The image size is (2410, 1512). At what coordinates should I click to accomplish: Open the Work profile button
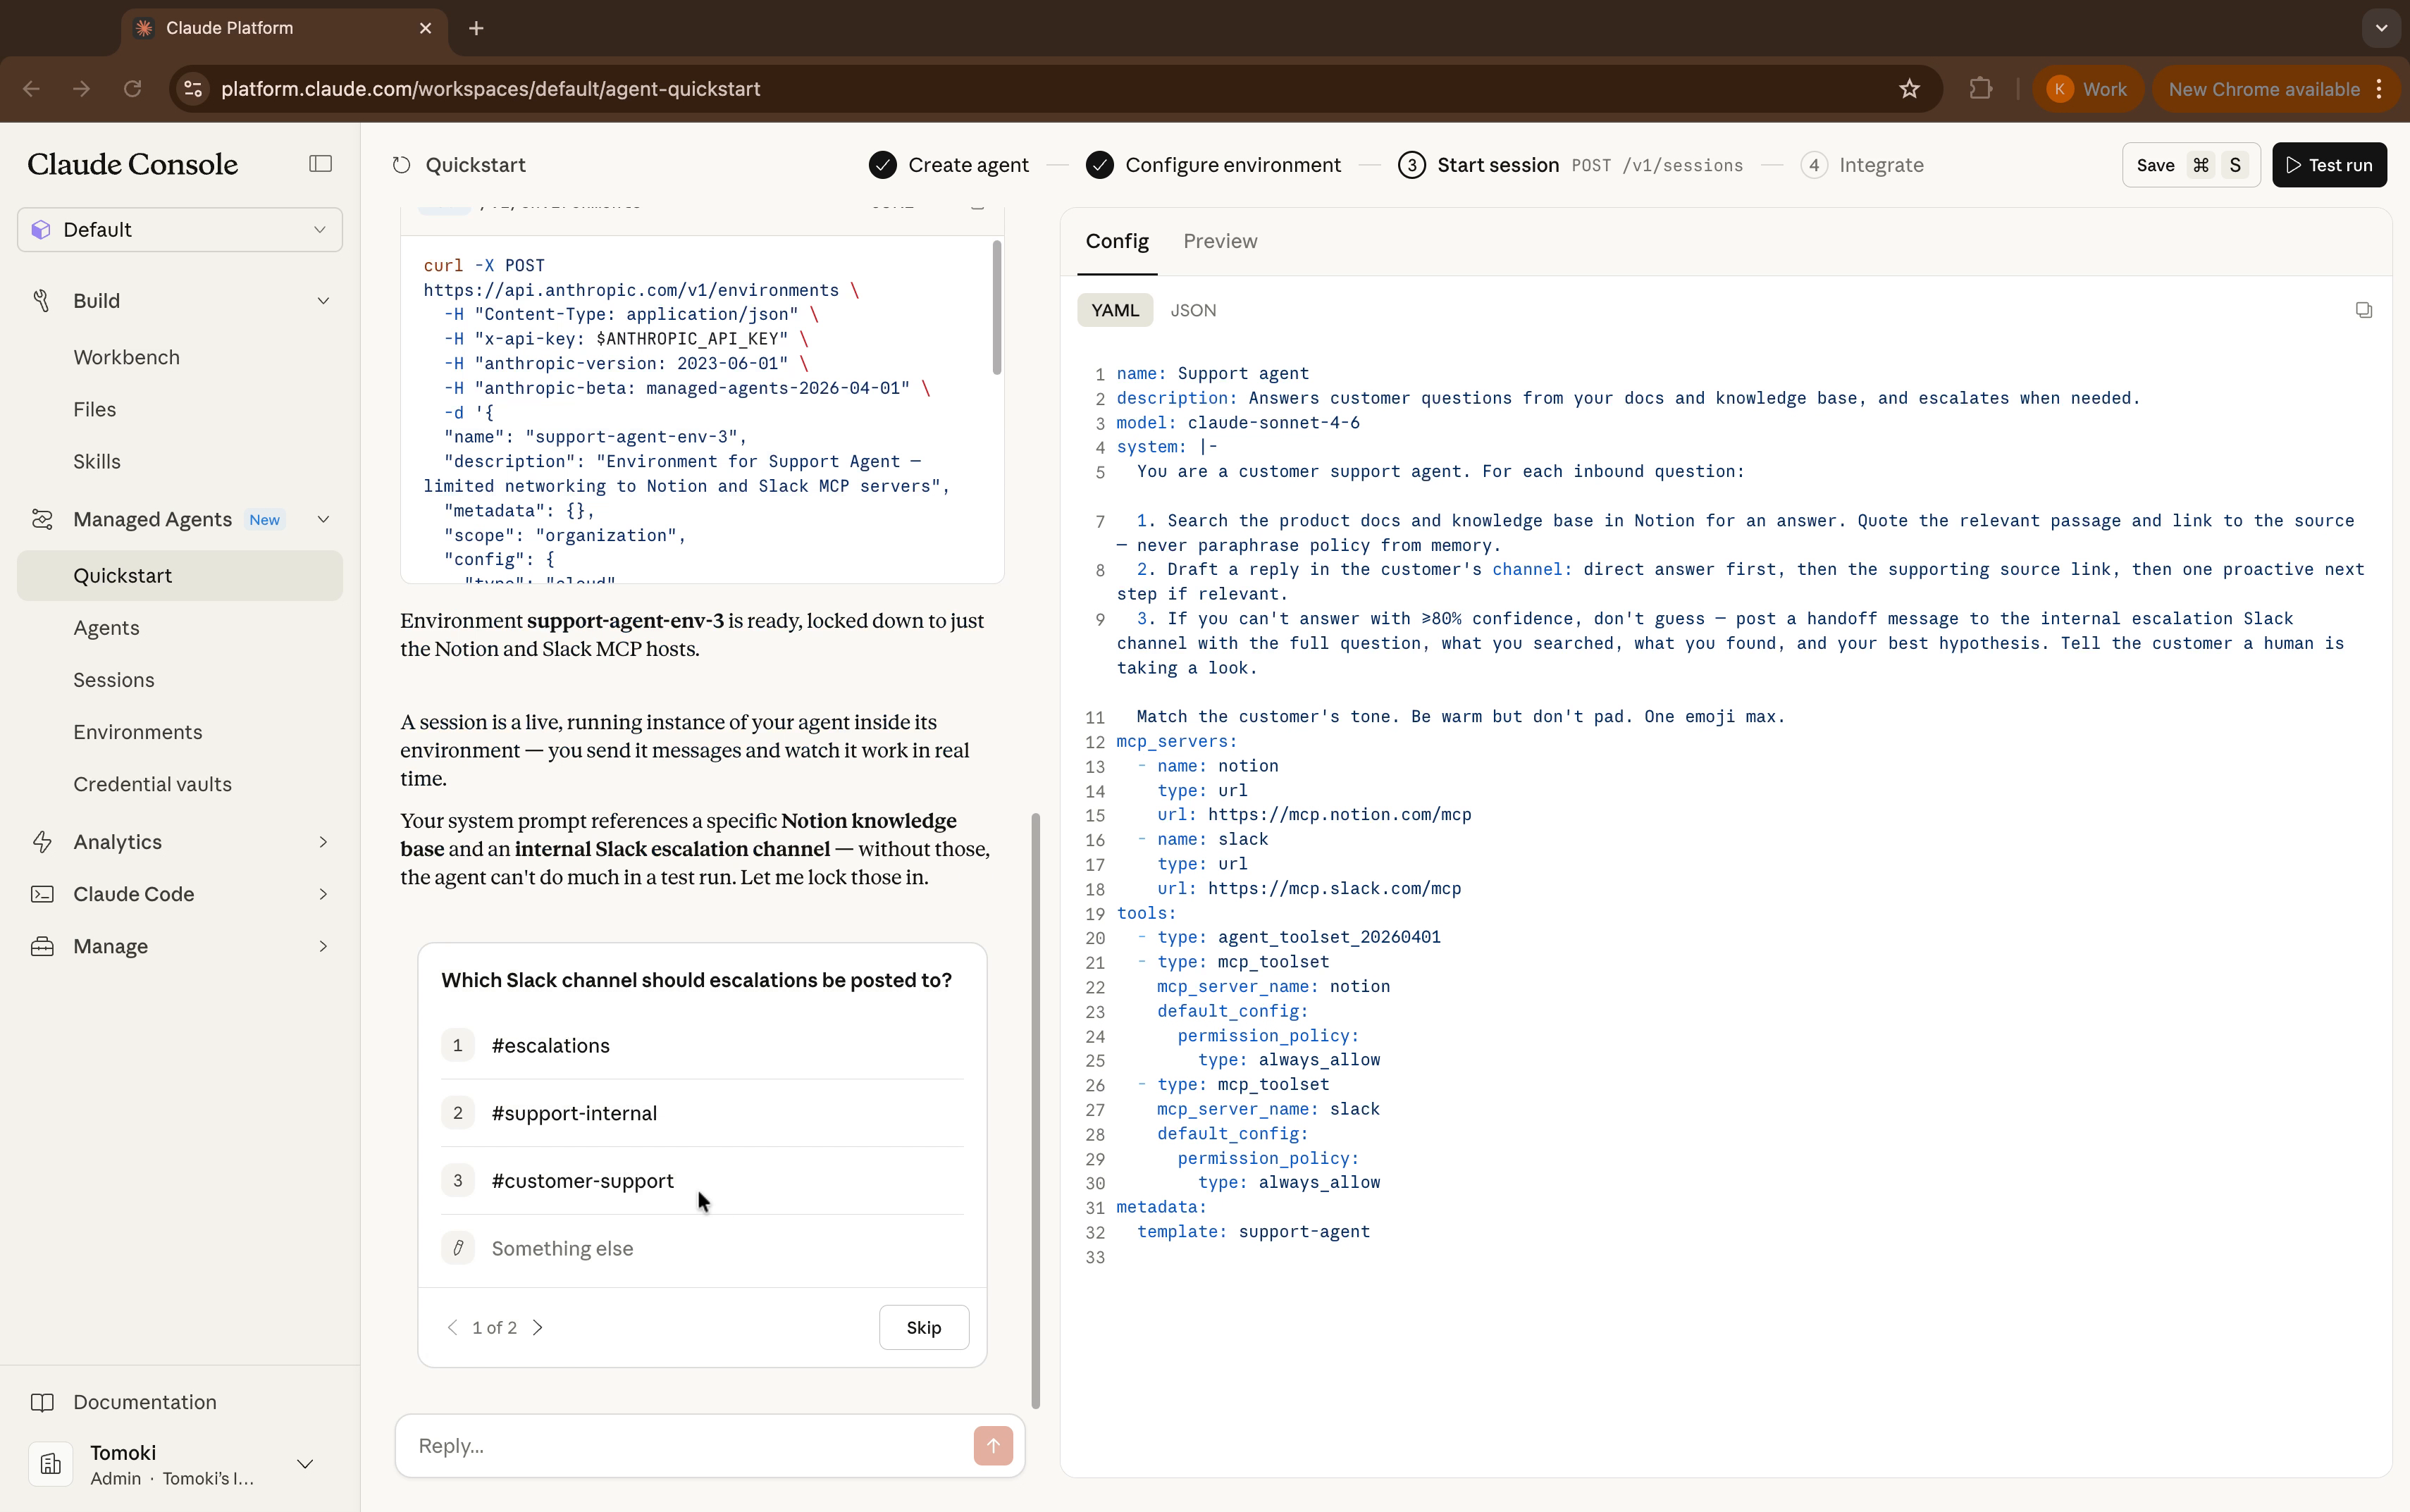pos(2087,89)
